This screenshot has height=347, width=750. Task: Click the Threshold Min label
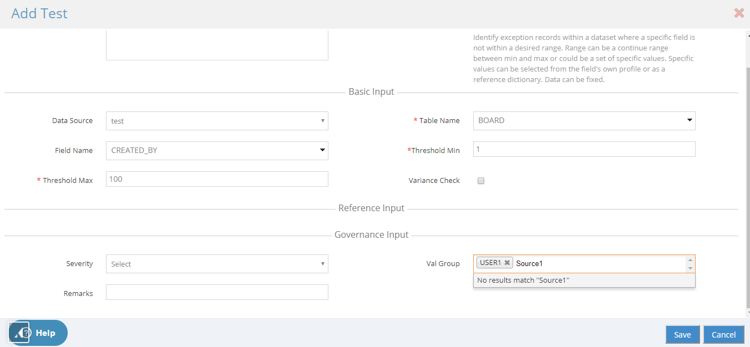(x=434, y=151)
